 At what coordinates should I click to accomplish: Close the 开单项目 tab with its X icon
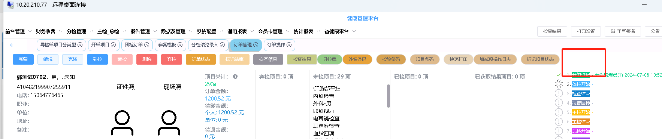click(113, 45)
